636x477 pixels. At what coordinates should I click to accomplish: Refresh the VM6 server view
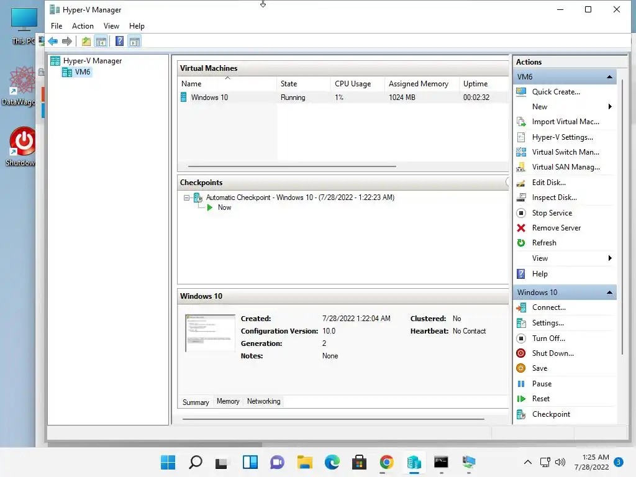(x=544, y=243)
